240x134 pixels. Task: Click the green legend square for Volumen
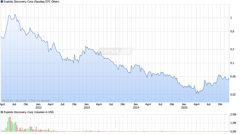click(2, 112)
